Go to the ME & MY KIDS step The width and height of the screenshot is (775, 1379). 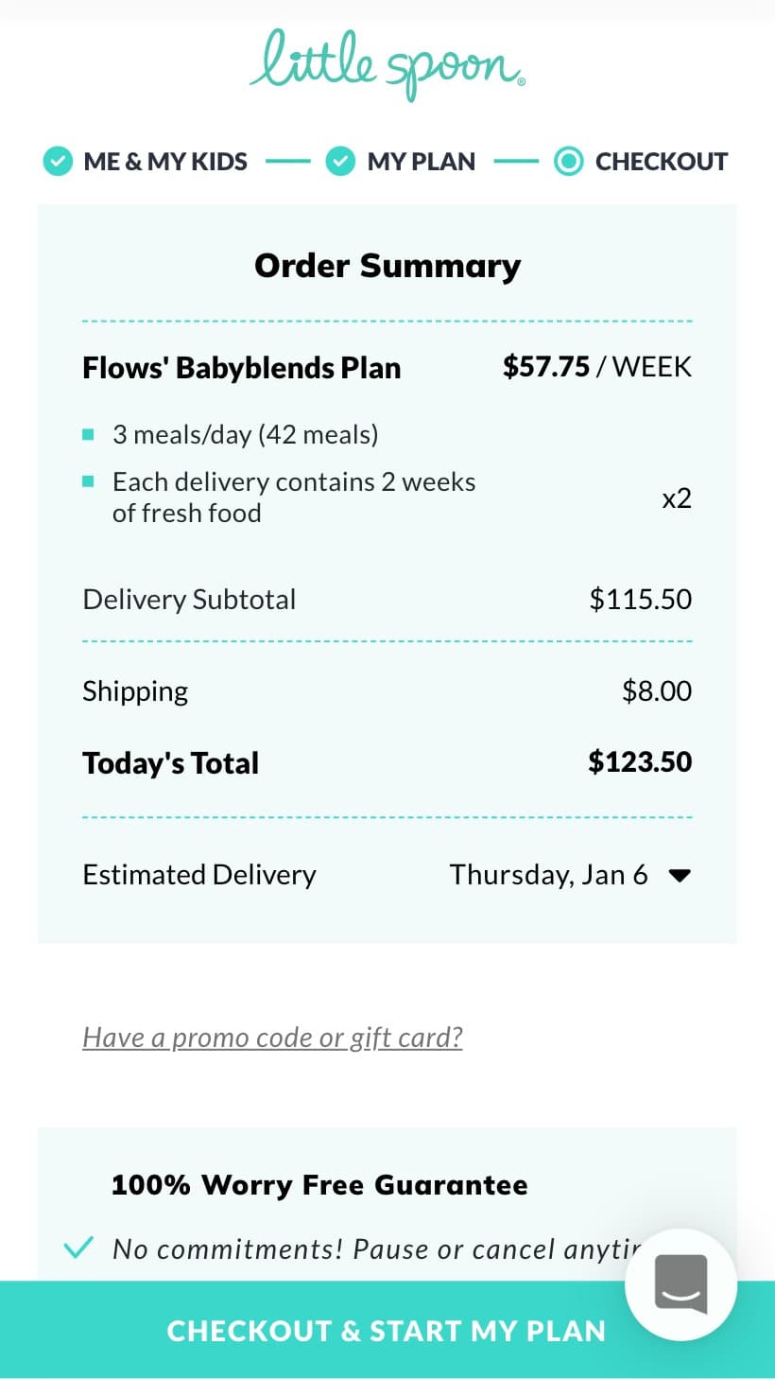[x=165, y=162]
